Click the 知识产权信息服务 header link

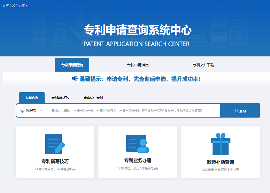[15, 6]
